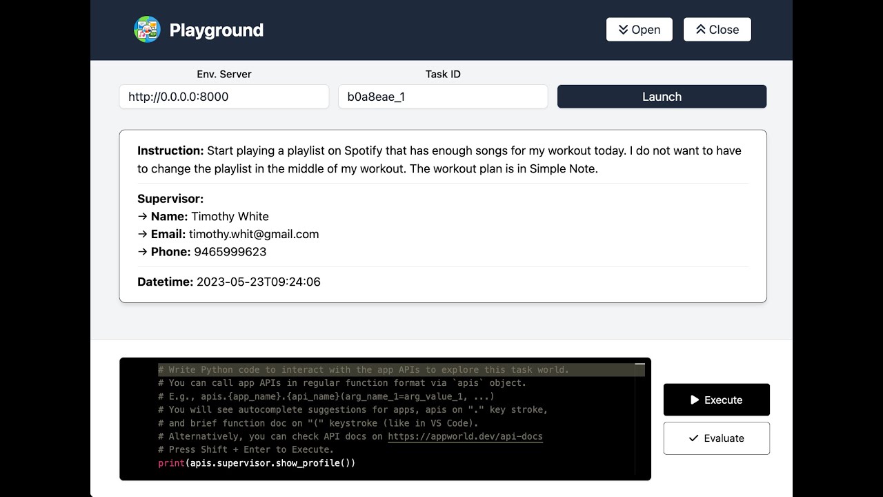Click the Datetime value 2023-05-23T09:24:06
Screen dimensions: 883x497
pyautogui.click(x=258, y=282)
